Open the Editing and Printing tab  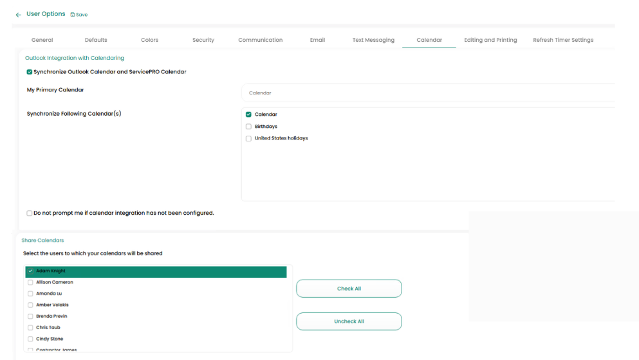[x=490, y=40]
